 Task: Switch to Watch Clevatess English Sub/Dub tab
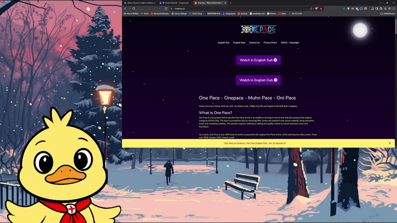point(140,3)
